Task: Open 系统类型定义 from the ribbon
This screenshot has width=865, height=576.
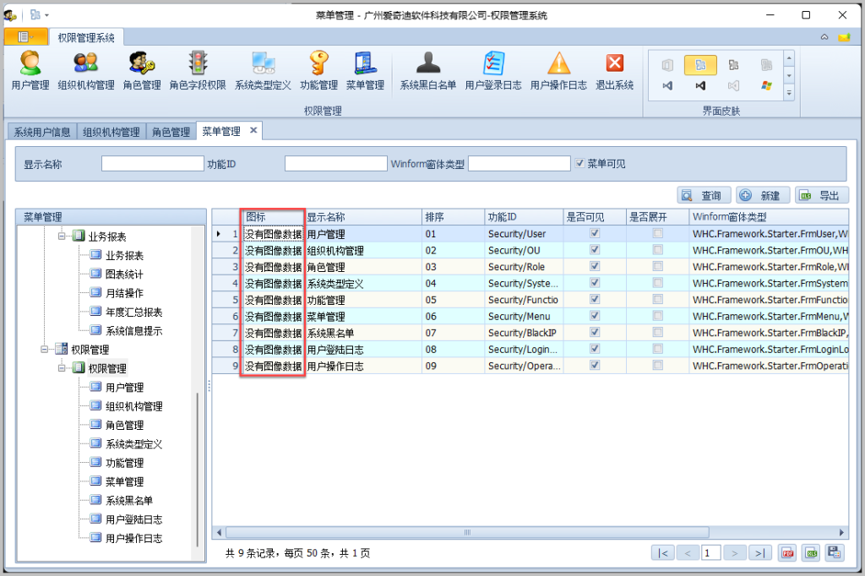Action: pyautogui.click(x=262, y=69)
